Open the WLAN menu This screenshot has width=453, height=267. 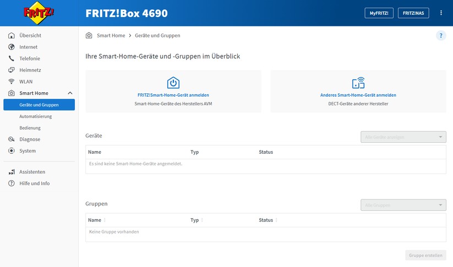[x=26, y=82]
